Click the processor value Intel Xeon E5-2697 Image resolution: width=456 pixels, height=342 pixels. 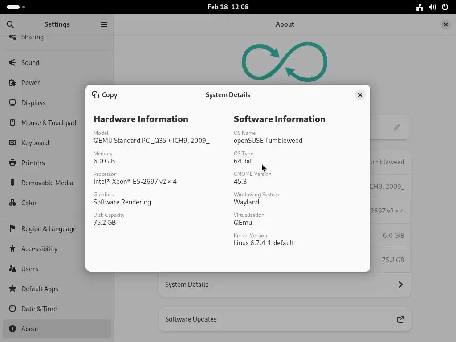(135, 182)
